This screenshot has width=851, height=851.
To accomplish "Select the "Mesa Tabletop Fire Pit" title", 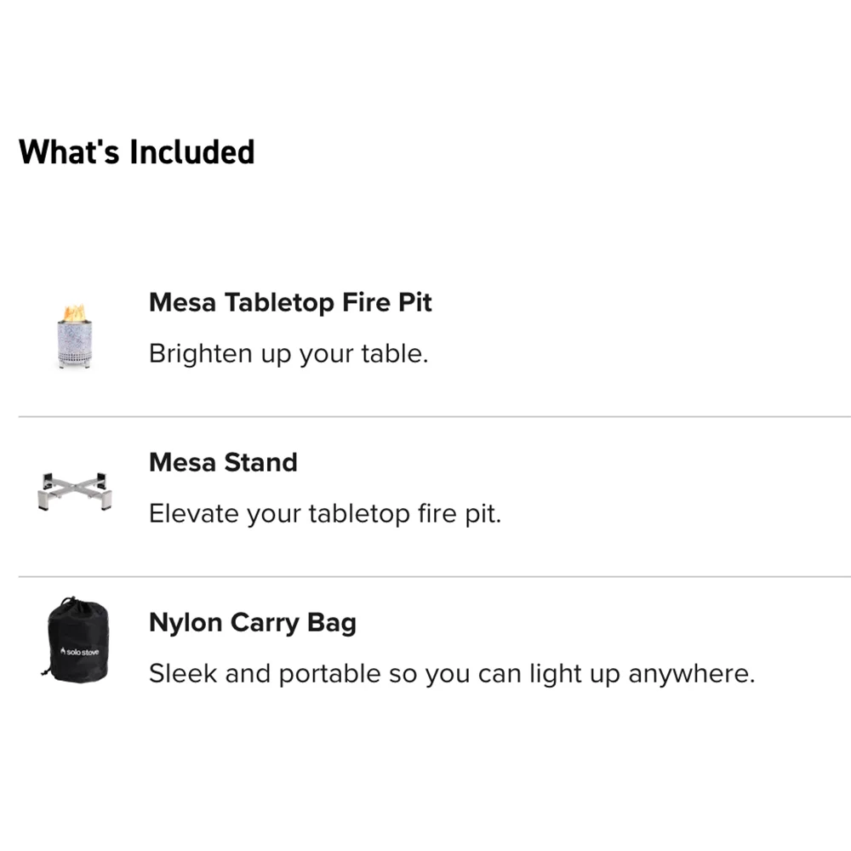I will (x=290, y=302).
